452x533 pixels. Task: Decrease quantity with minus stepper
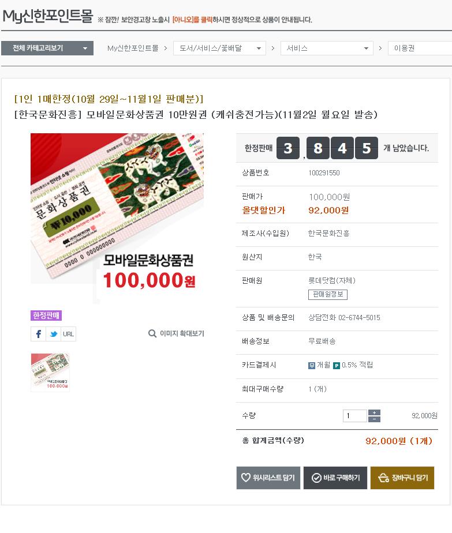[375, 419]
